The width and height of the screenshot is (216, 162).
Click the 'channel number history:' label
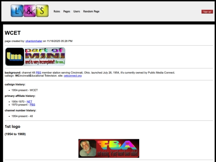(x=20, y=110)
